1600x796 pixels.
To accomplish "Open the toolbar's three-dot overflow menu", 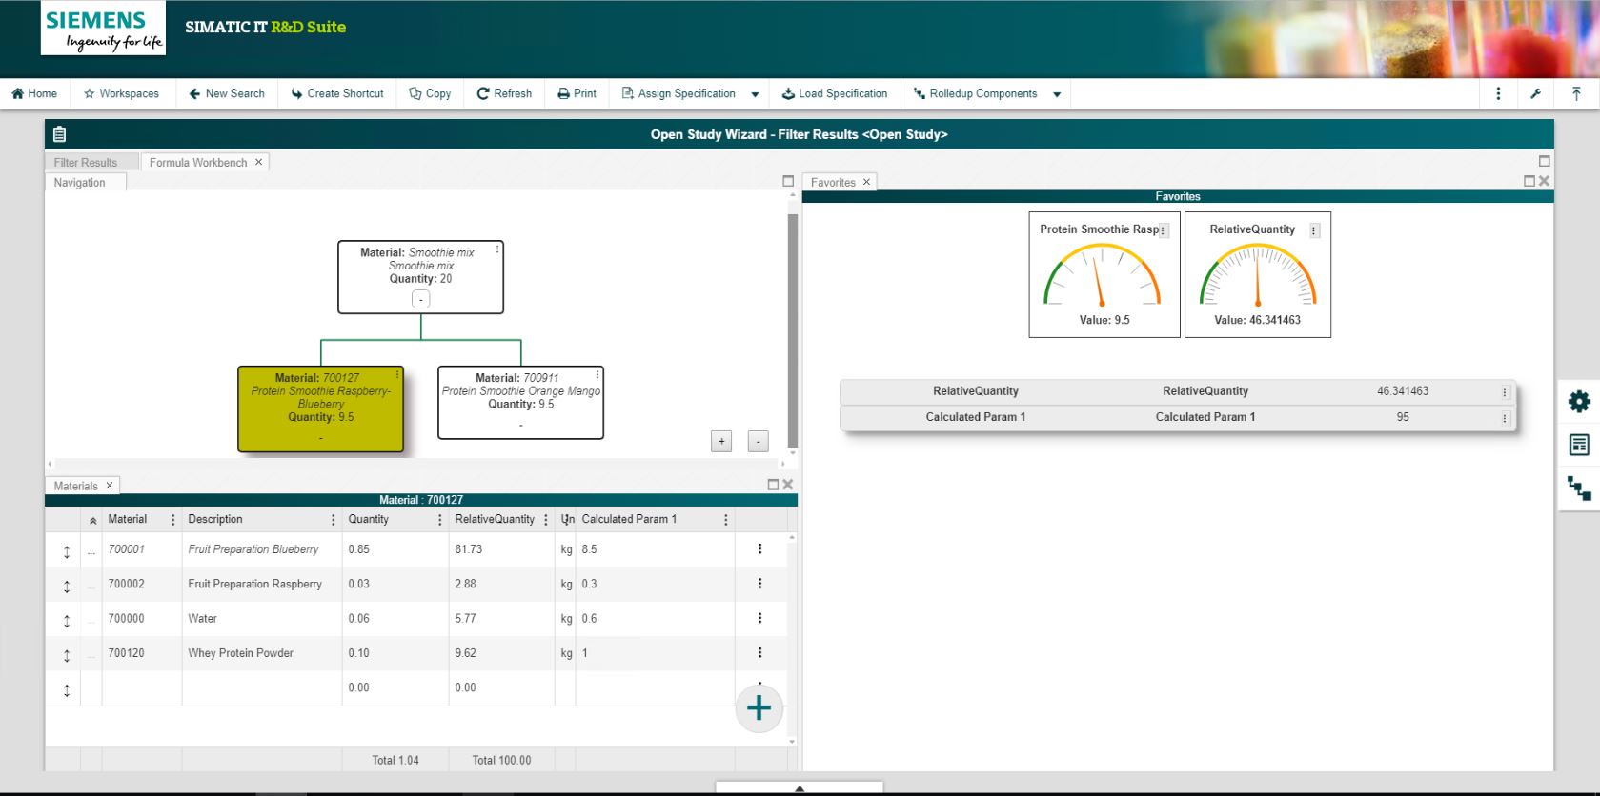I will coord(1498,93).
